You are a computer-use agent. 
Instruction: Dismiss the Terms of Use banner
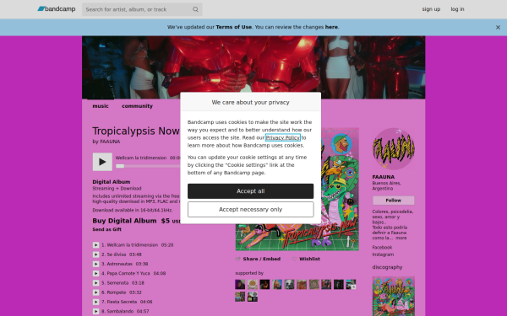tap(498, 28)
